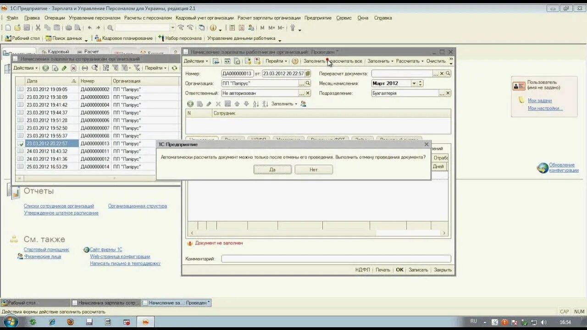Open Перейти dropdown in list window
The height and width of the screenshot is (330, 587).
click(x=155, y=68)
